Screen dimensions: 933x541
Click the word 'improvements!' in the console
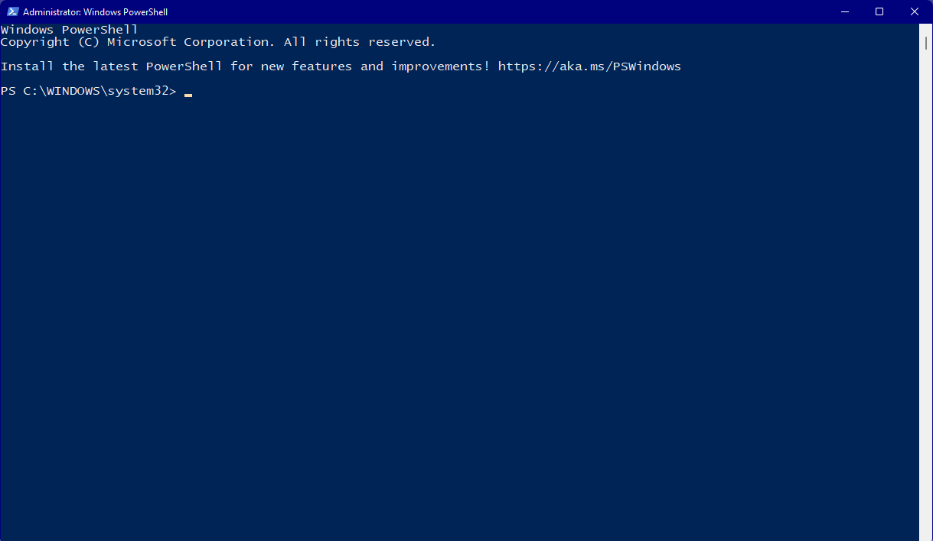441,66
